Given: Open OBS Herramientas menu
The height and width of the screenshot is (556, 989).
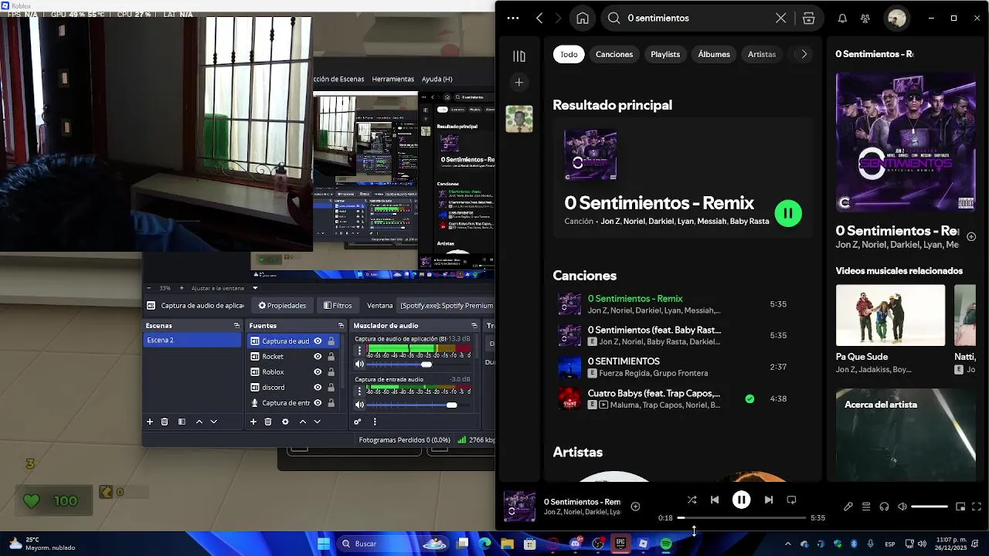Looking at the screenshot, I should (393, 79).
